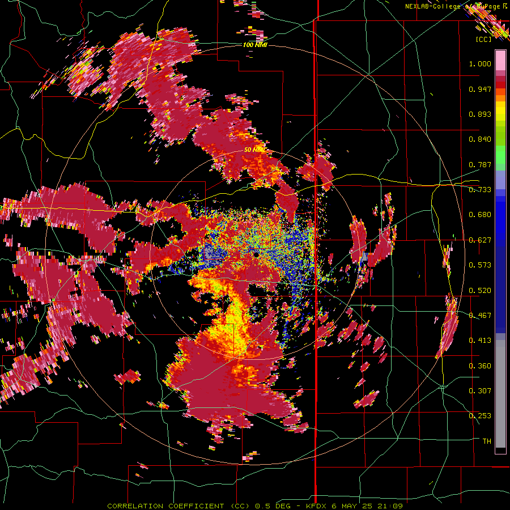Click the 0.680 scale value
Viewport: 510px width, 510px height.
[x=480, y=215]
